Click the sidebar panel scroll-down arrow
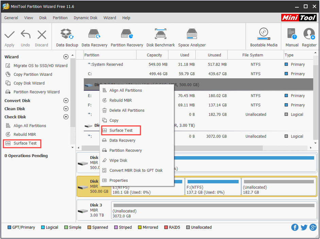320x239 pixels. pyautogui.click(x=72, y=147)
